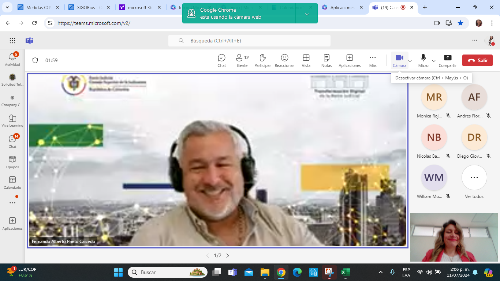
Task: Open the meeting Chat panel
Action: pos(221,60)
